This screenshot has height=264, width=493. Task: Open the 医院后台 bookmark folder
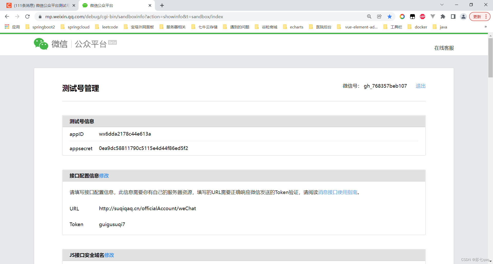pos(320,27)
